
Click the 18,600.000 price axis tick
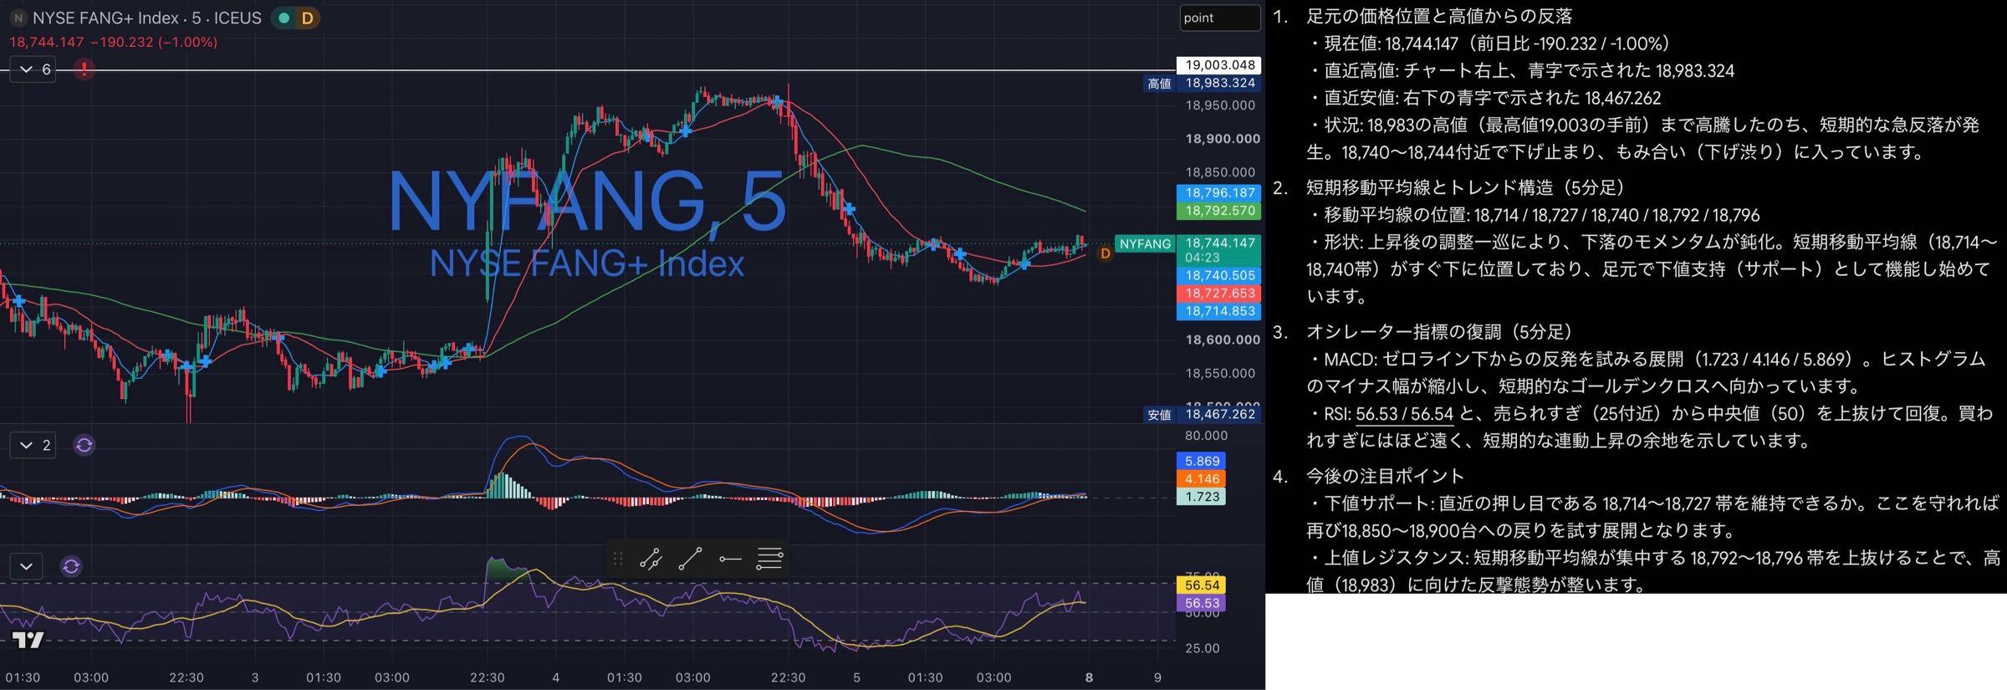pyautogui.click(x=1223, y=340)
